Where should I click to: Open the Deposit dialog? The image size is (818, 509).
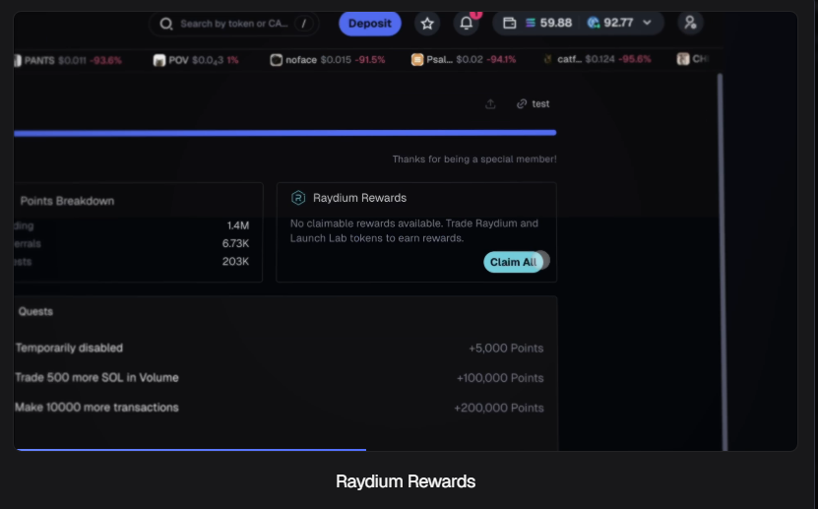370,24
